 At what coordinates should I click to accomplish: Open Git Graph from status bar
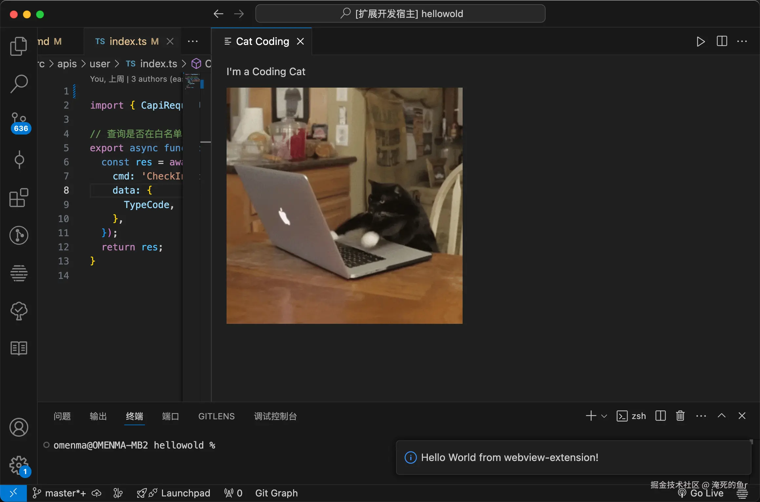click(x=276, y=493)
